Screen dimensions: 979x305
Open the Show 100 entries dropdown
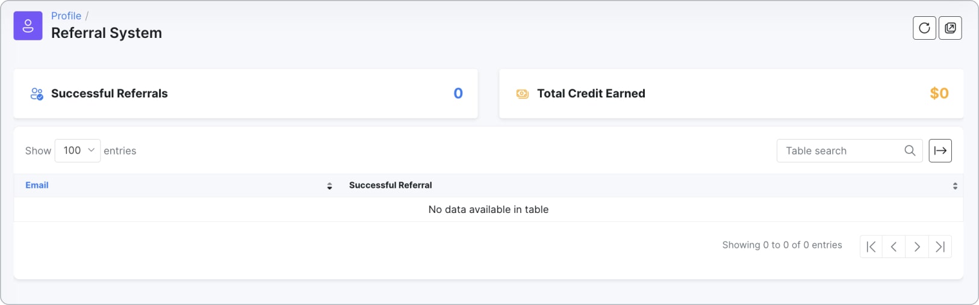pyautogui.click(x=78, y=150)
